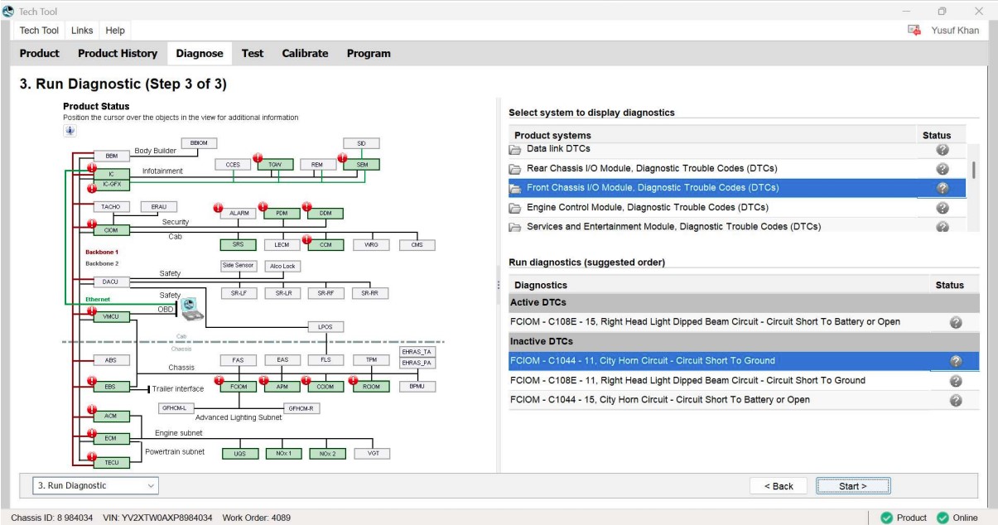Open the Help menu

tap(115, 31)
